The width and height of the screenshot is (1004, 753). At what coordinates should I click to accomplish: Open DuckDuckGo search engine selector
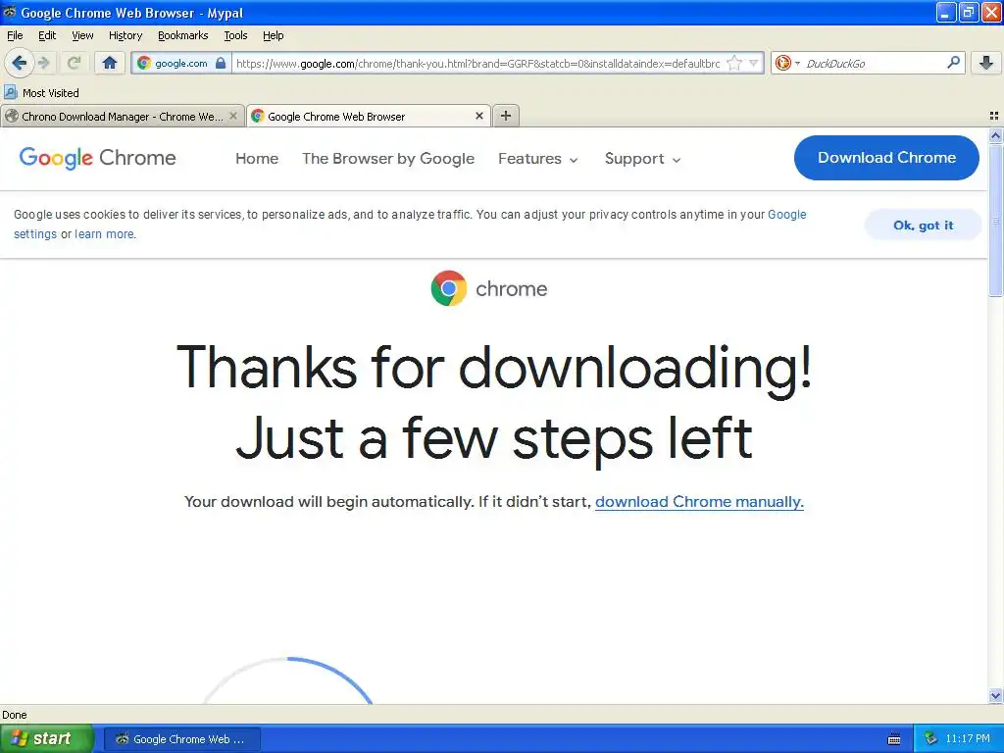(x=787, y=63)
